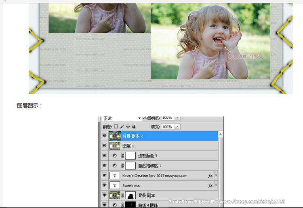Click the link chain icon on 自然饱和度 1 layer
This screenshot has height=208, width=303.
pos(122,166)
